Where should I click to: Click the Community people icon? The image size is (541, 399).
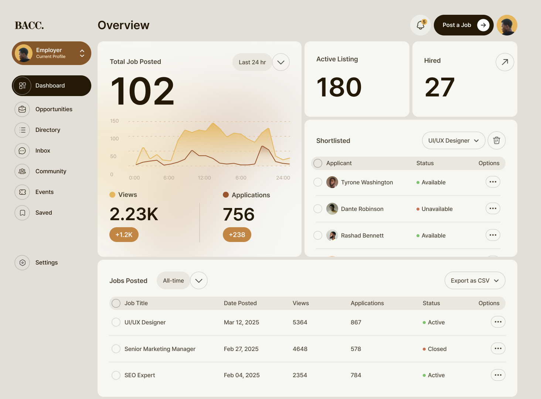pos(22,171)
